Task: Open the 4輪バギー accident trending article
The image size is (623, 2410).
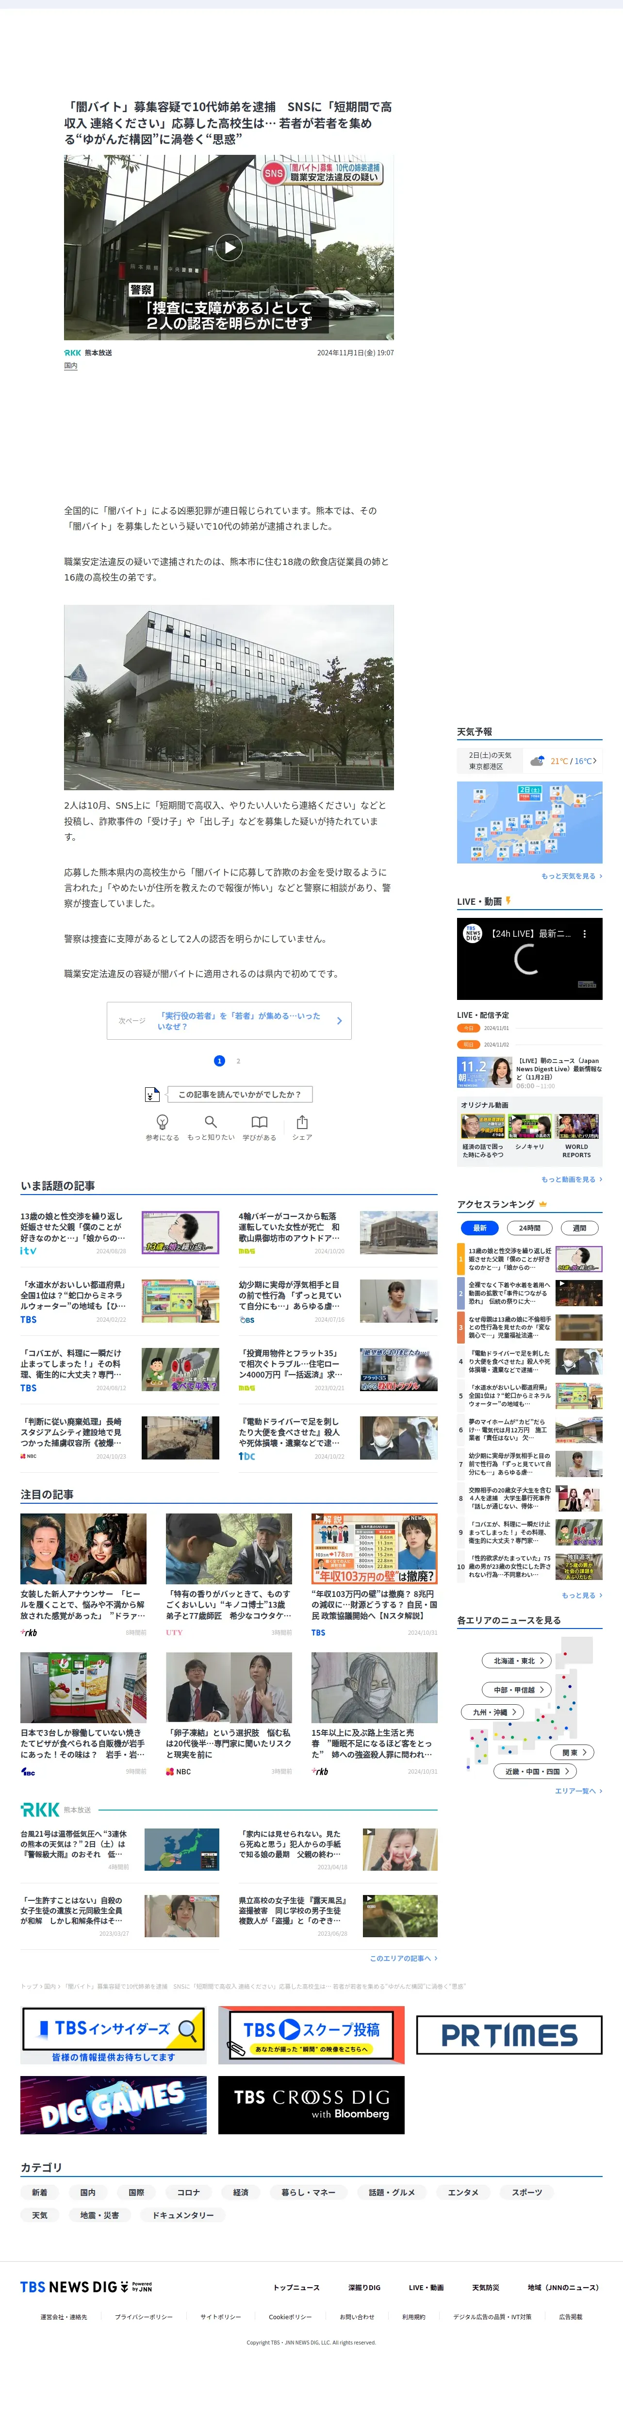Action: 338,1233
